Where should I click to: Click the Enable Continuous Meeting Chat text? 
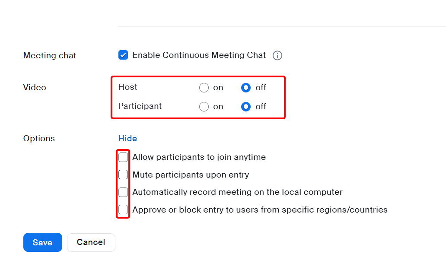pyautogui.click(x=198, y=55)
